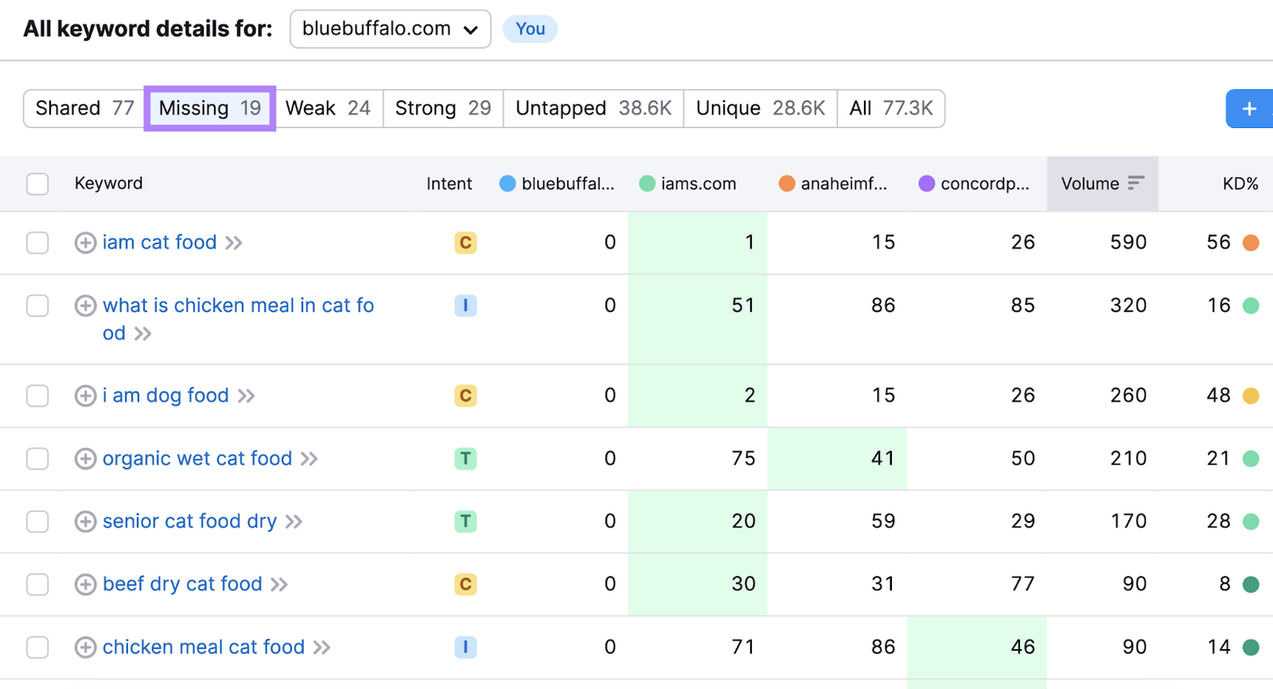The height and width of the screenshot is (689, 1273).
Task: Click the Informational intent badge for "chicken meal cat food"
Action: click(x=465, y=647)
